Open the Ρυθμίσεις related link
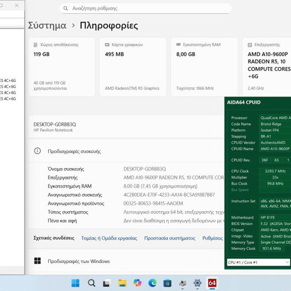Image resolution: width=291 pixels, height=291 pixels. click(212, 238)
